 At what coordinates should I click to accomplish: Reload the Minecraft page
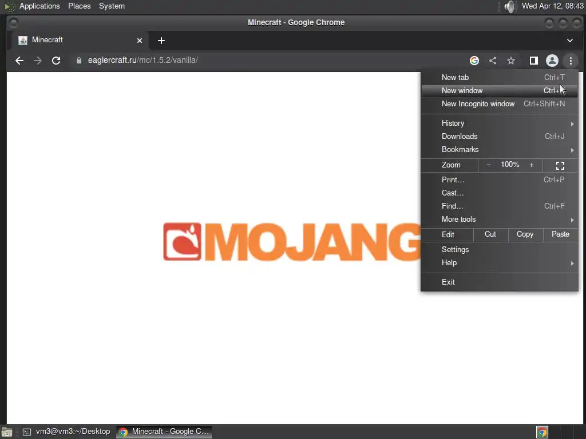pos(56,61)
